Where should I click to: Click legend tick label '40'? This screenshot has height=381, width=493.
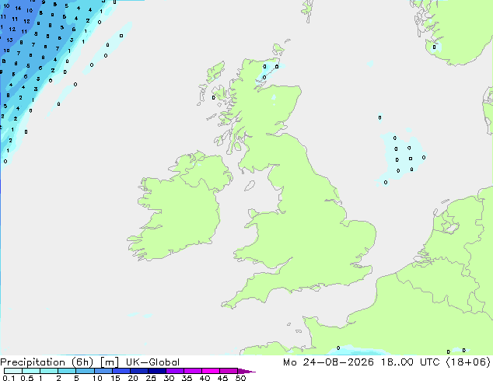[x=205, y=378]
